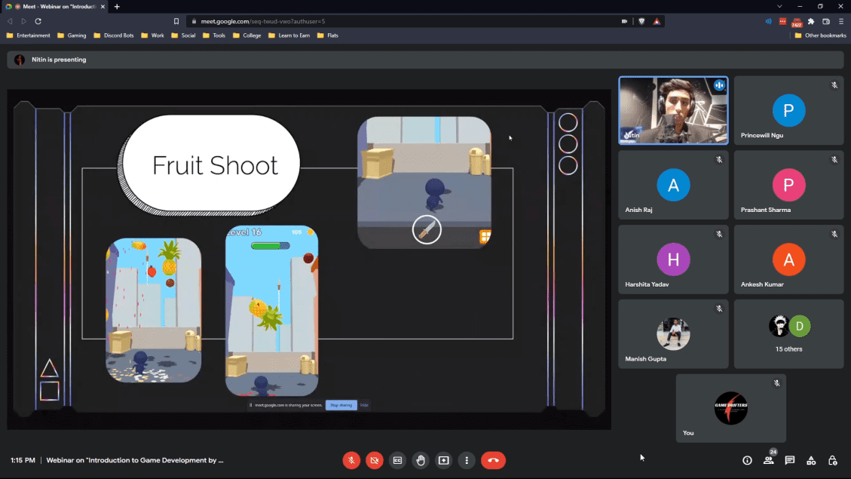Toggle closed captions
Image resolution: width=851 pixels, height=479 pixels.
(x=397, y=460)
